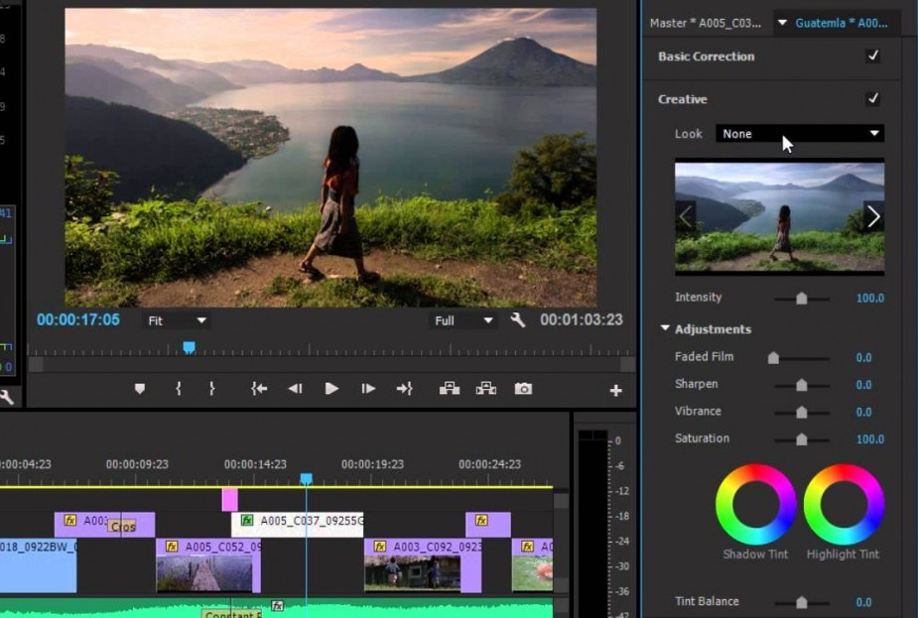Click the Add Marker icon
918x618 pixels.
point(140,389)
